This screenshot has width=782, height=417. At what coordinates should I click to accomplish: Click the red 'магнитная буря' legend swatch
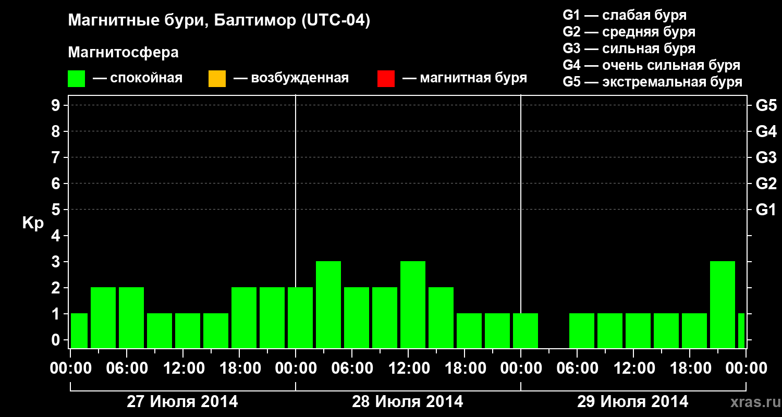386,79
